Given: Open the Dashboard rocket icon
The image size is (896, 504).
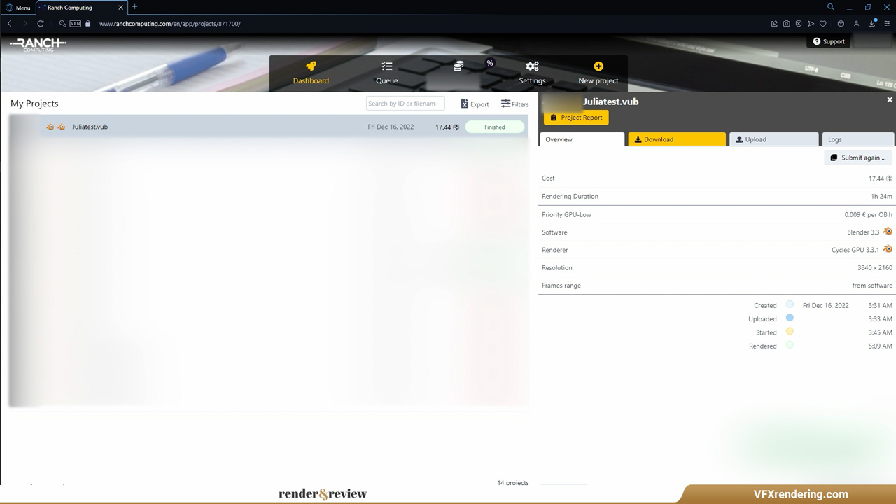Looking at the screenshot, I should tap(311, 66).
